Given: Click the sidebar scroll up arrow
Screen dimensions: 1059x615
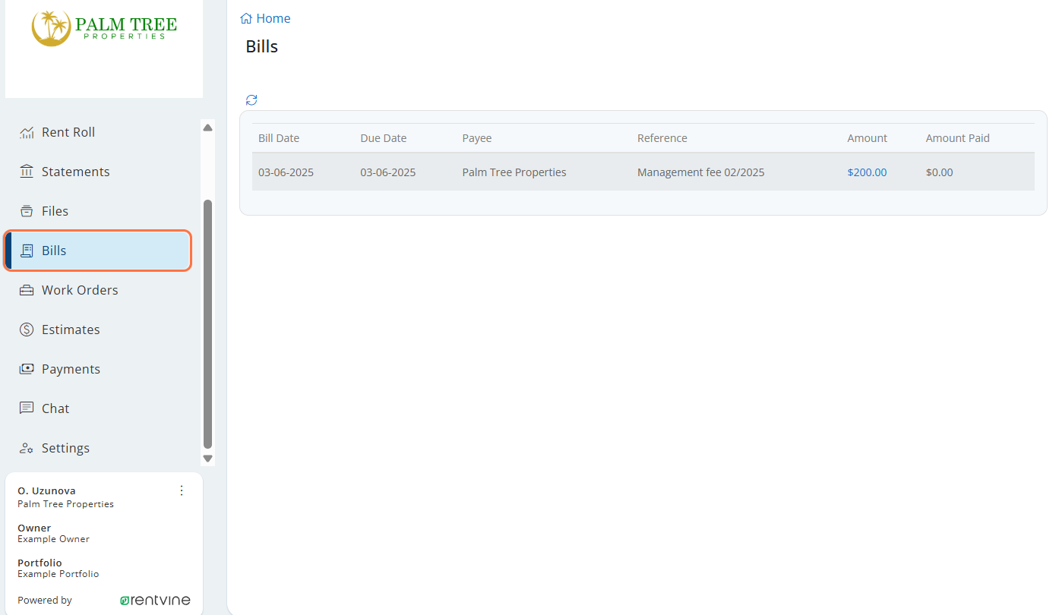Looking at the screenshot, I should [207, 128].
